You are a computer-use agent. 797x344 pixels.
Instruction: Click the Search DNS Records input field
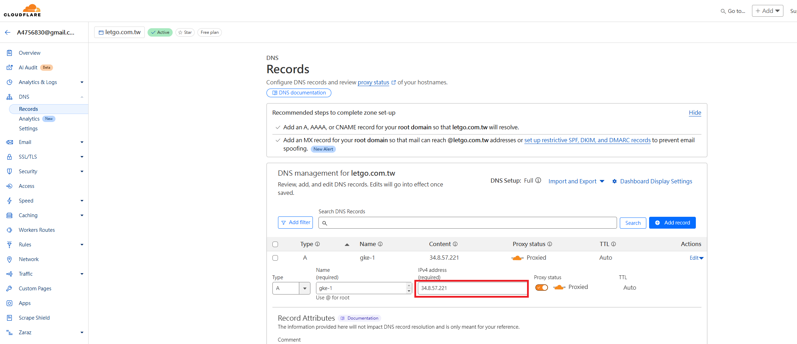pos(467,222)
